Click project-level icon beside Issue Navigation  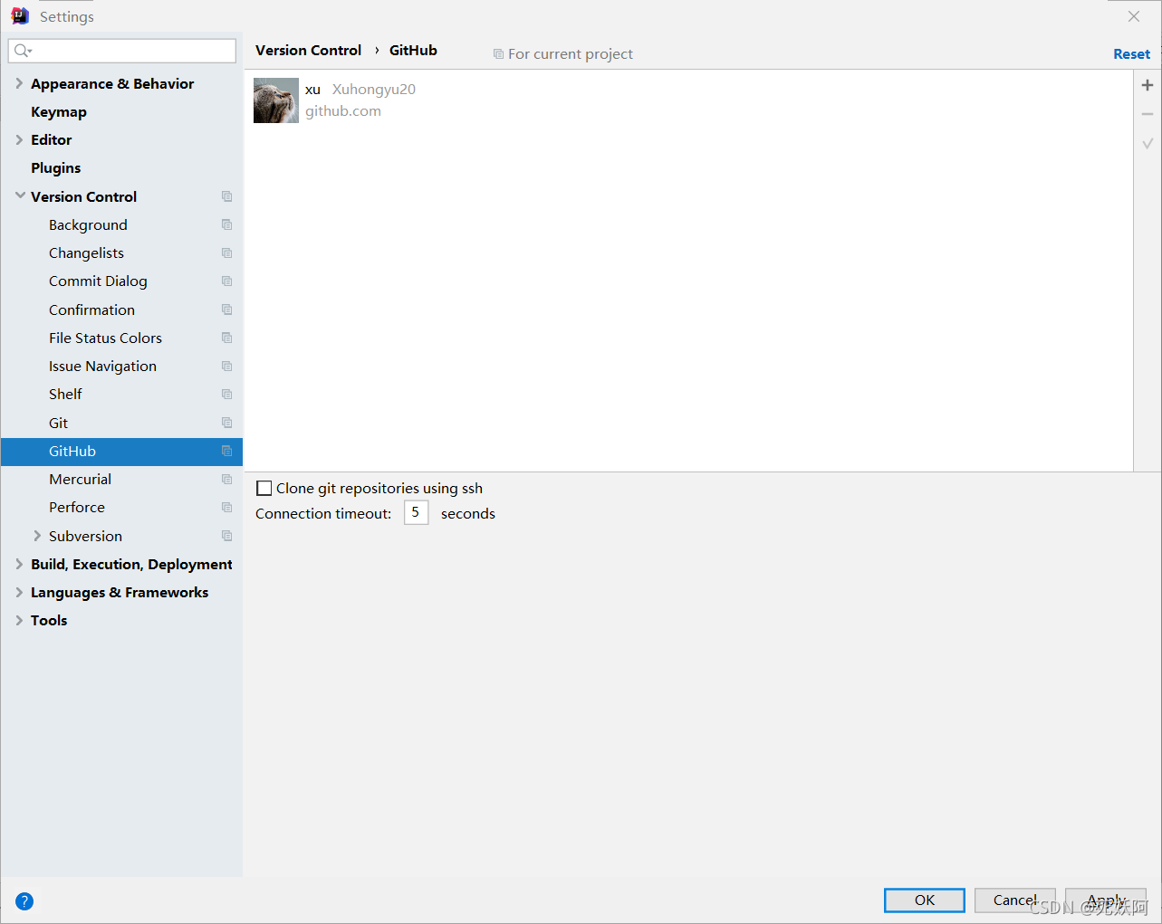pos(226,366)
